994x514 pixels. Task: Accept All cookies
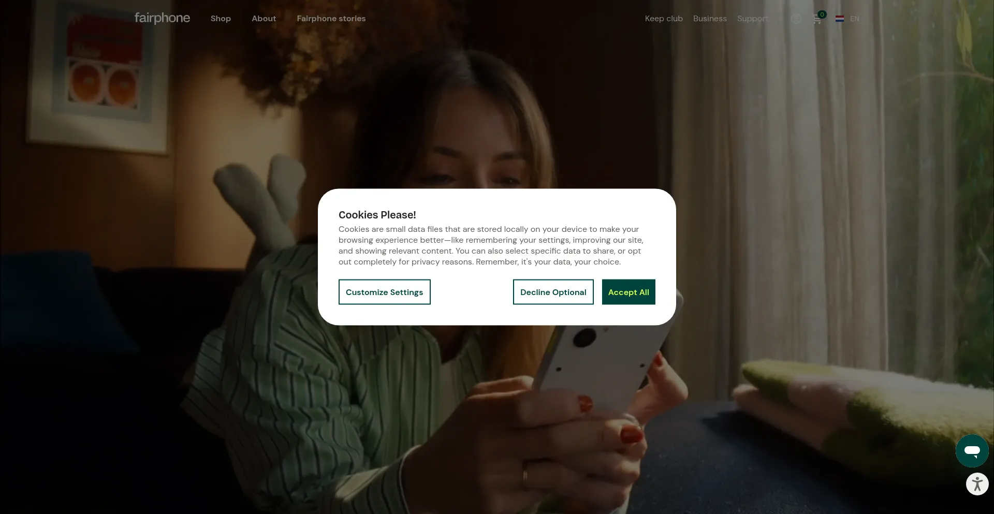click(x=628, y=292)
